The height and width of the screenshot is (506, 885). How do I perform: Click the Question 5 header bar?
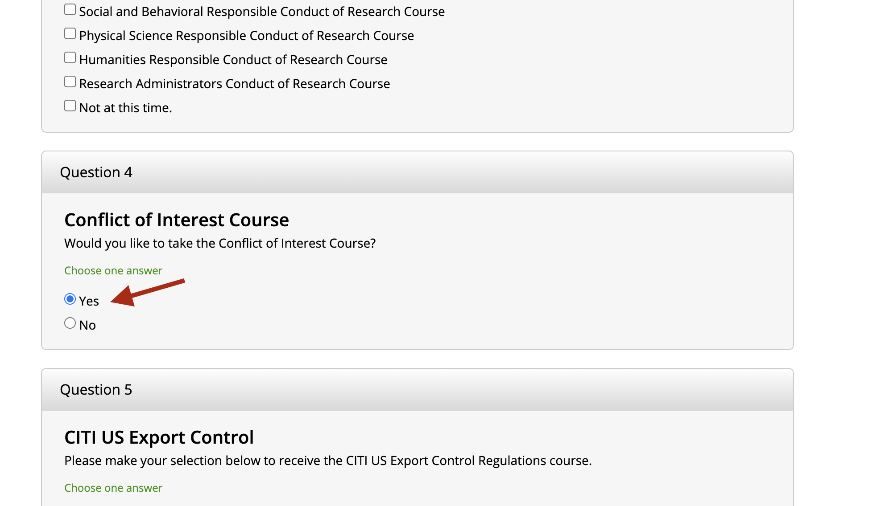pyautogui.click(x=417, y=390)
